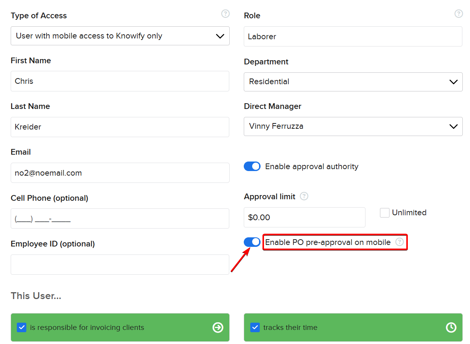Click help icon beside Role label
This screenshot has width=470, height=344.
[459, 14]
